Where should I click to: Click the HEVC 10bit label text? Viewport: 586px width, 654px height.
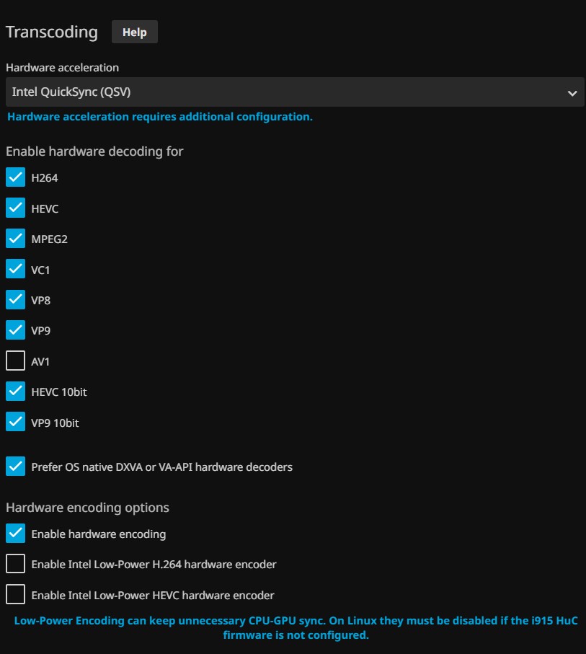[x=59, y=392]
